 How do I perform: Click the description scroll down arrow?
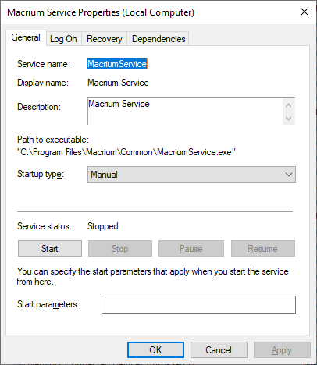[288, 119]
